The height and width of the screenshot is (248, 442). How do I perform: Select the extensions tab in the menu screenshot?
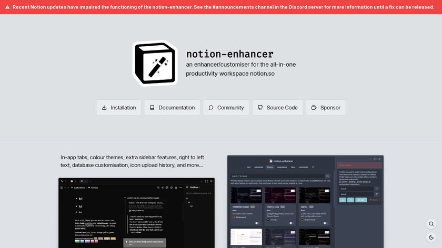click(259, 167)
